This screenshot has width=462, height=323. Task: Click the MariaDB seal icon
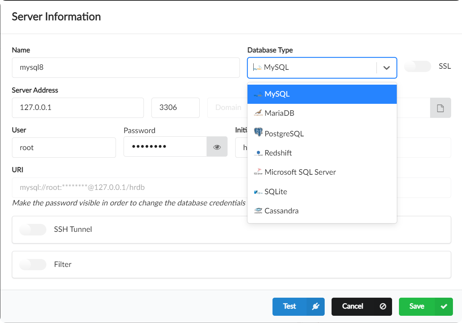point(258,113)
